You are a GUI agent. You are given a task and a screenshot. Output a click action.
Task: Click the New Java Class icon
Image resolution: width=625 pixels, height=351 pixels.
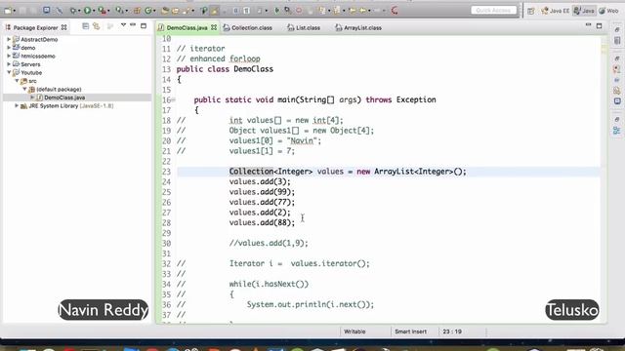147,11
